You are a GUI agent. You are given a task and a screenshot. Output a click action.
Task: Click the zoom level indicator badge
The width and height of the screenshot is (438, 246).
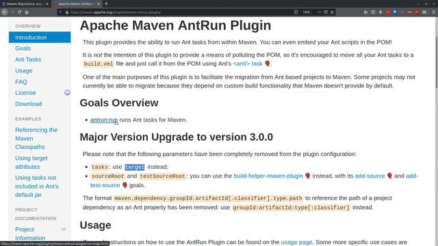tap(306, 12)
